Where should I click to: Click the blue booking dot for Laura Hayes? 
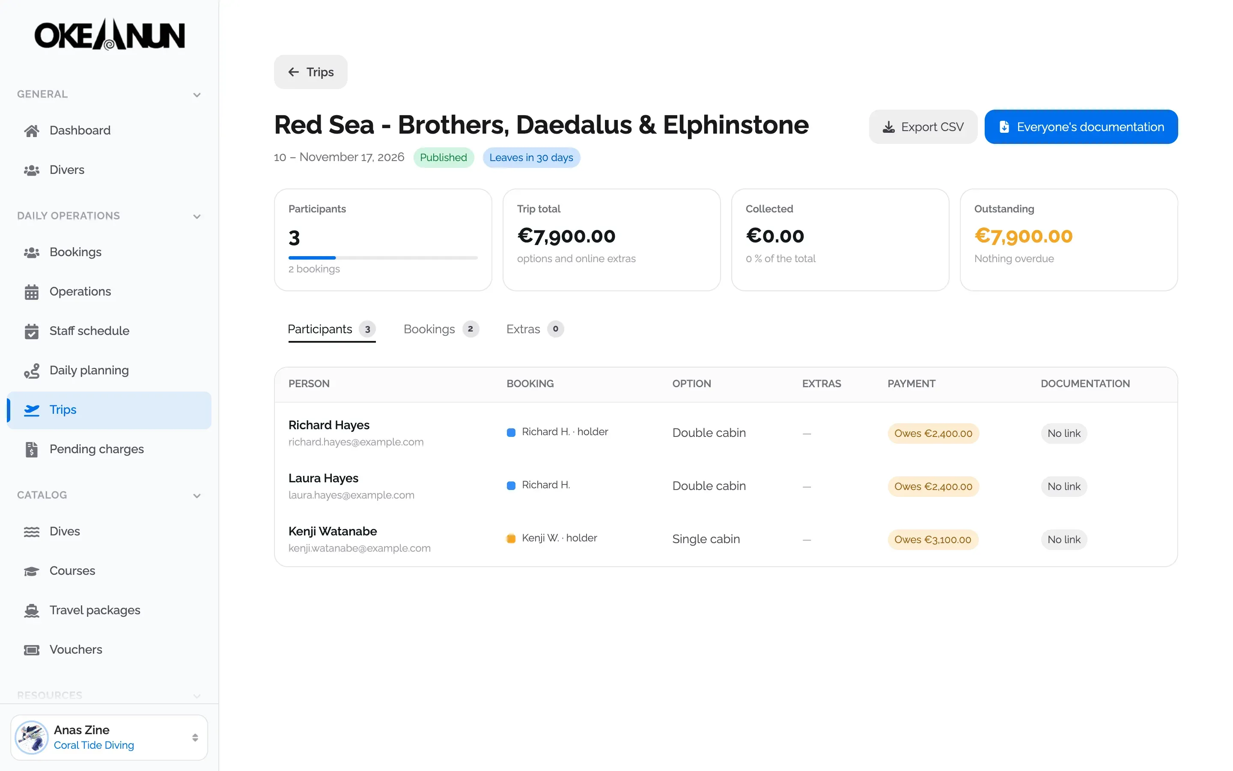pyautogui.click(x=510, y=485)
